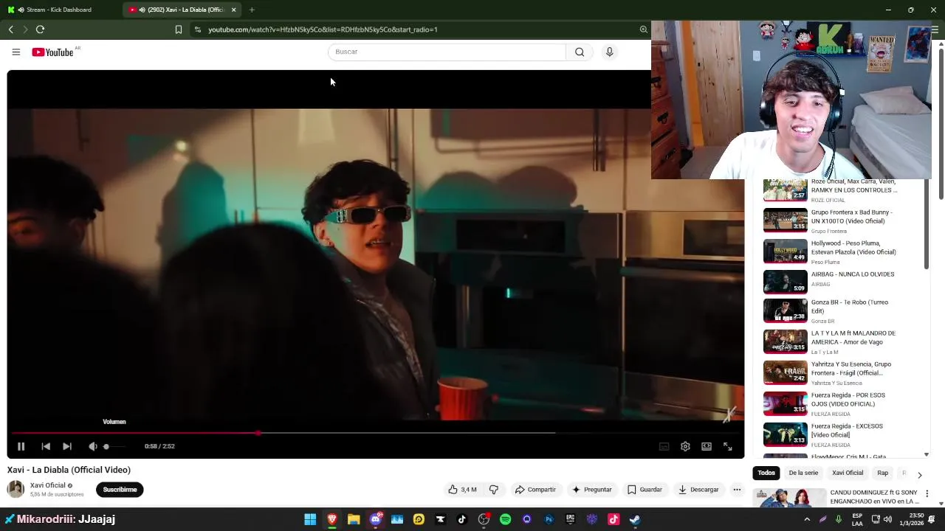This screenshot has height=531, width=945.
Task: Subscribe with the Suscribirme button
Action: click(120, 490)
